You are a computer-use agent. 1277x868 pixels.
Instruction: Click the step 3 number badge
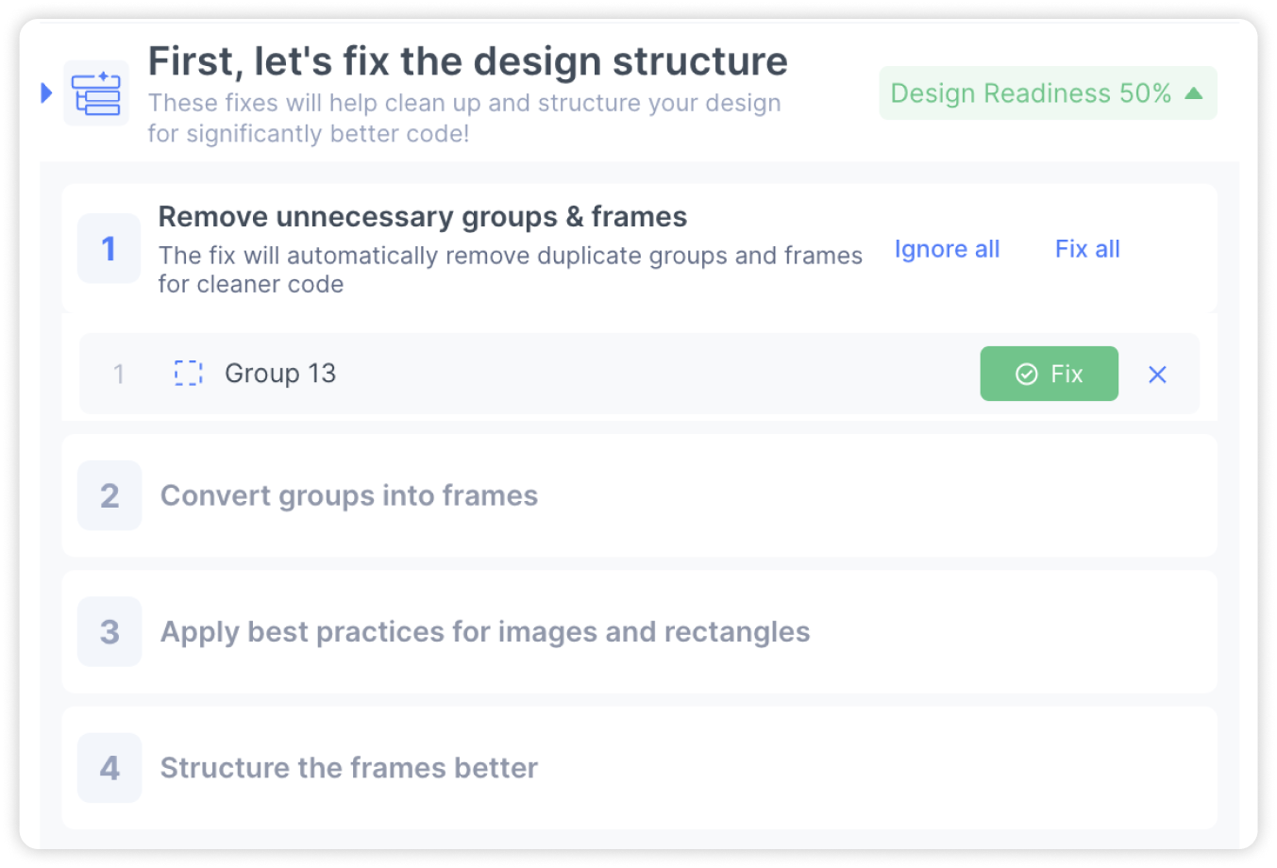pos(109,631)
